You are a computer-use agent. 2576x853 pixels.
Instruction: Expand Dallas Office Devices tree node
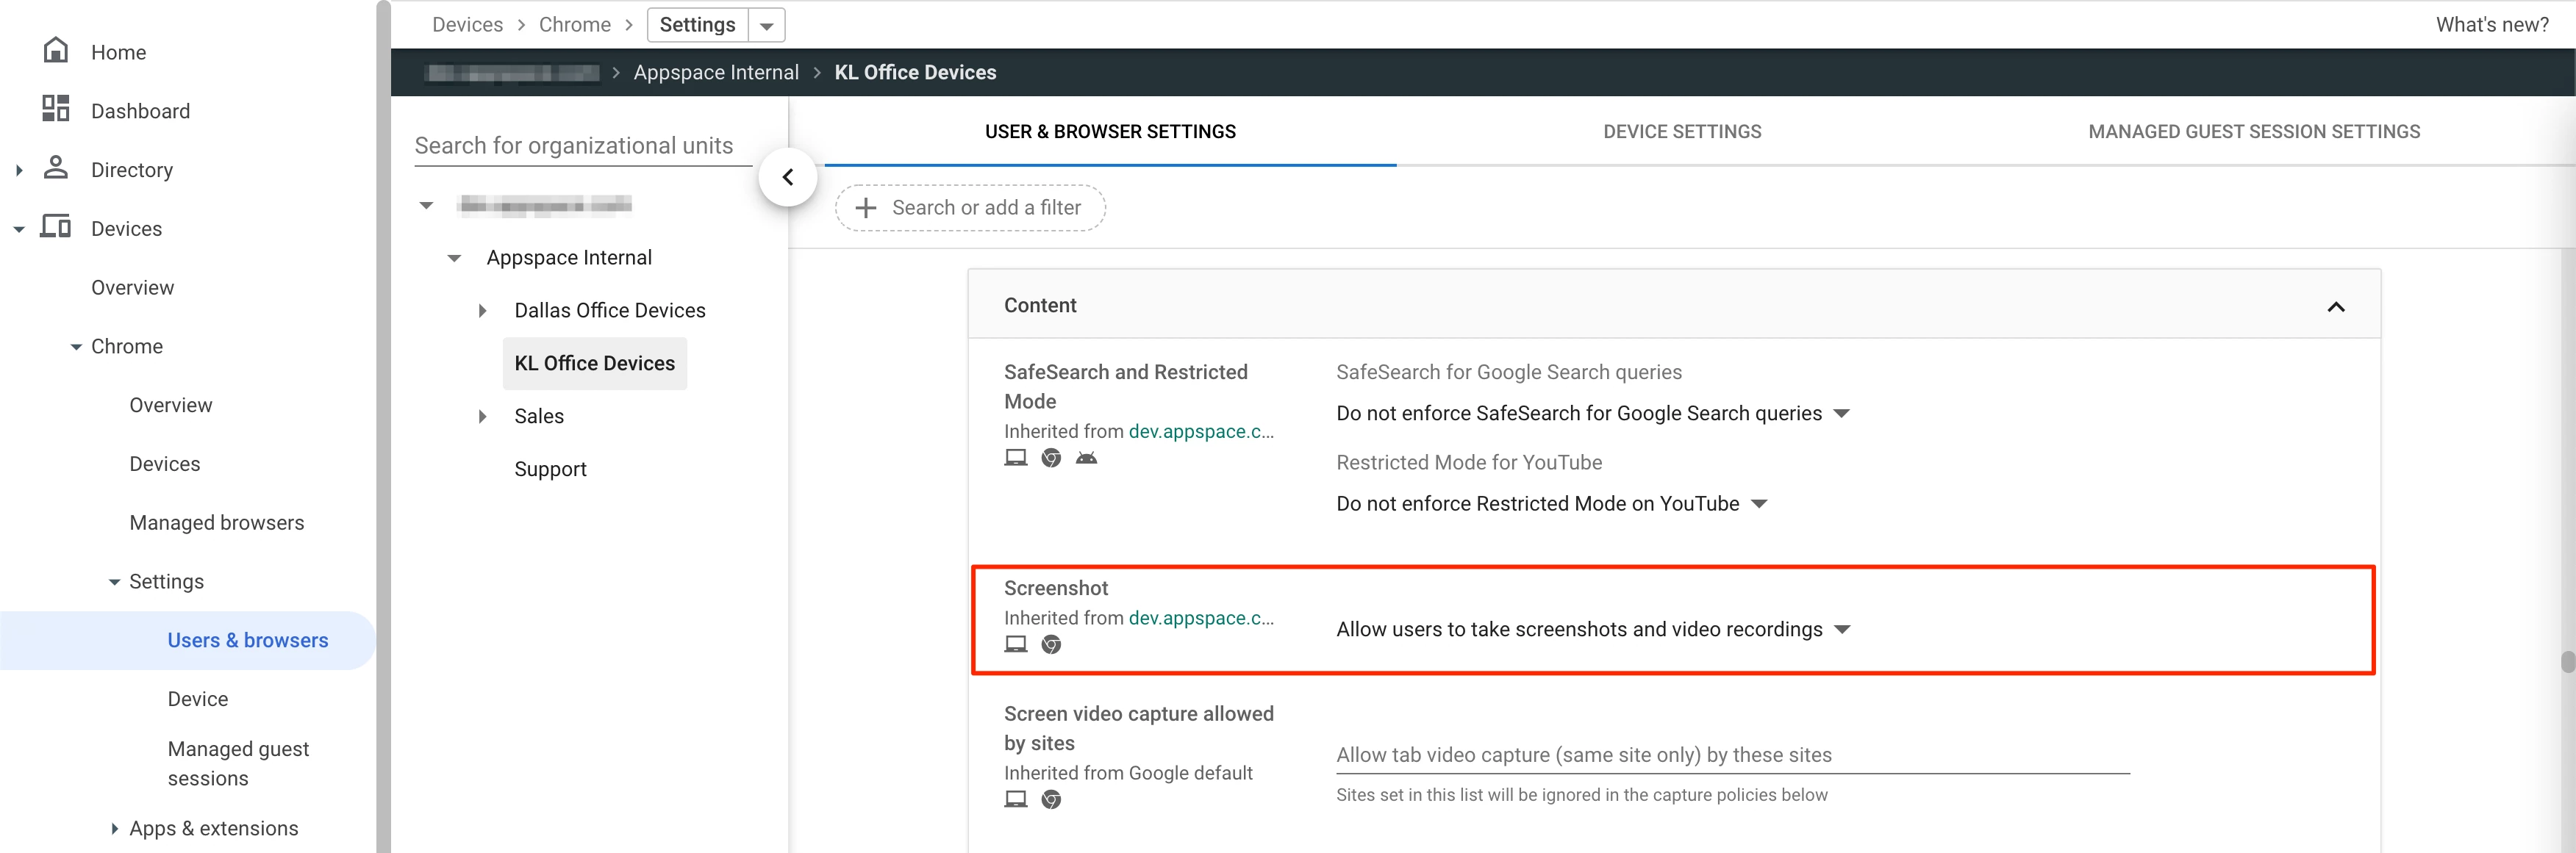[482, 311]
